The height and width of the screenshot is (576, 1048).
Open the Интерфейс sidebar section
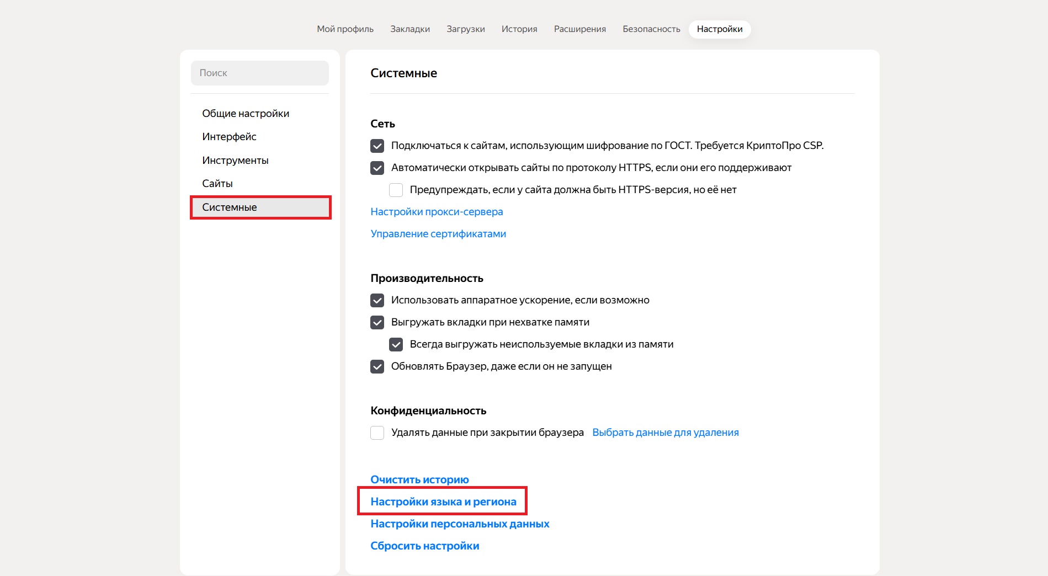pos(229,137)
